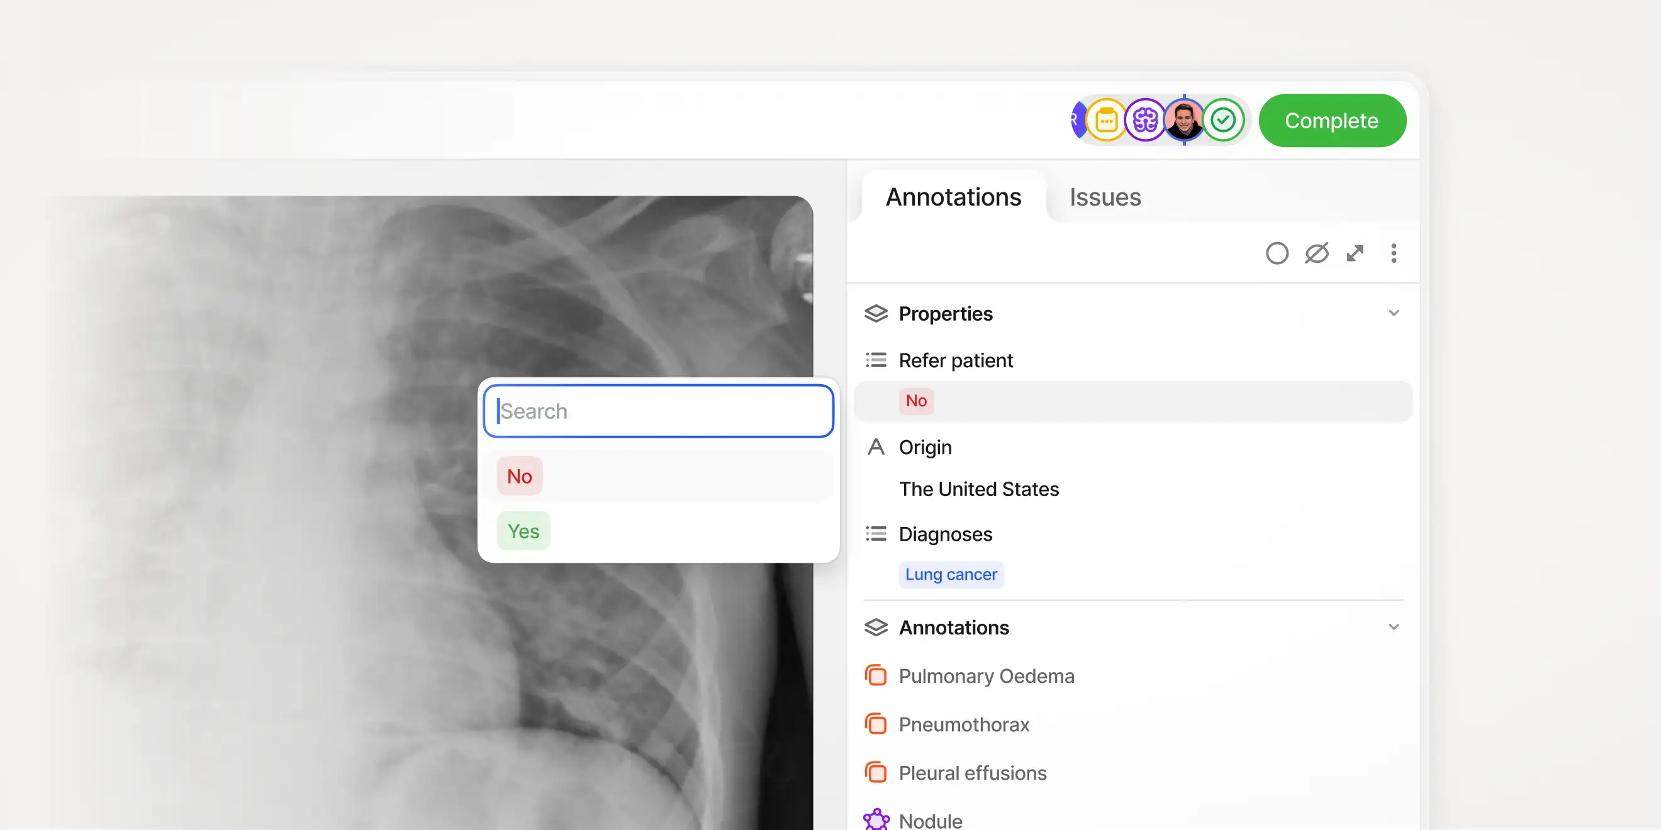Click the Annotations section layers icon

coord(876,627)
